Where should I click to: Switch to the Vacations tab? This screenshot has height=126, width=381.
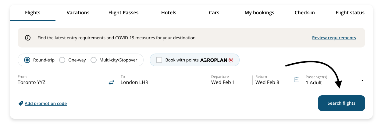[78, 12]
